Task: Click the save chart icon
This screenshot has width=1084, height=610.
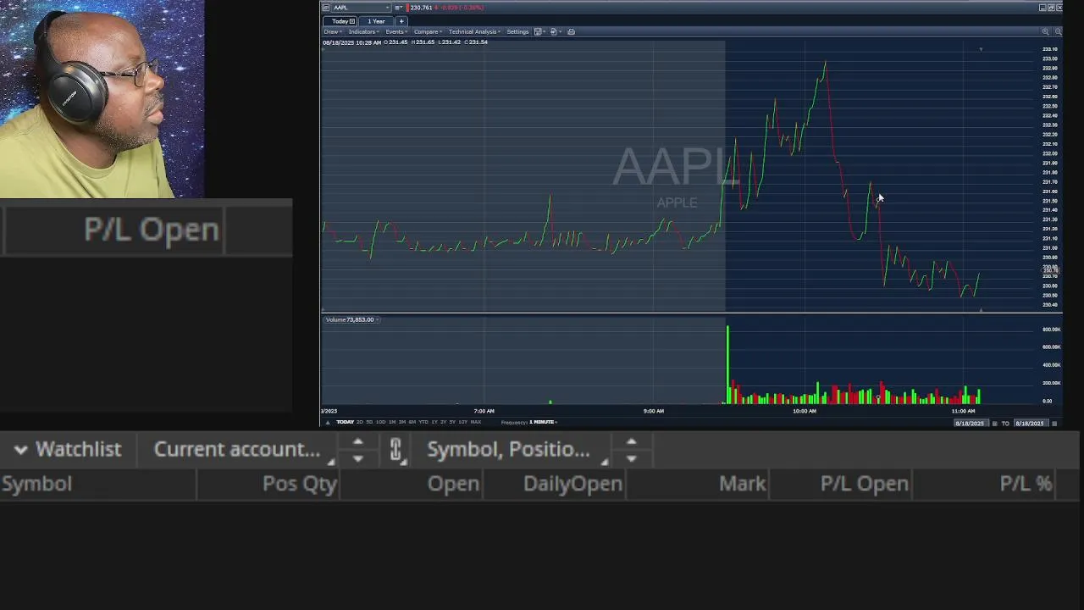Action: [x=538, y=31]
